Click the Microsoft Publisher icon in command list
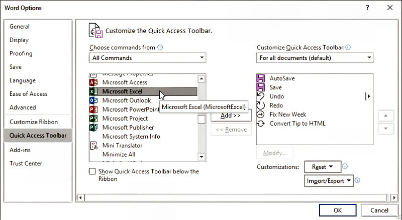 coord(93,128)
